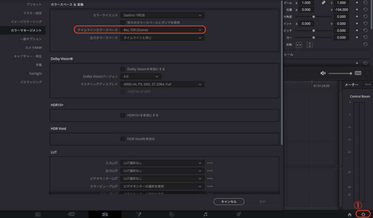Enable the Dolby Vision checkbox

coord(123,69)
